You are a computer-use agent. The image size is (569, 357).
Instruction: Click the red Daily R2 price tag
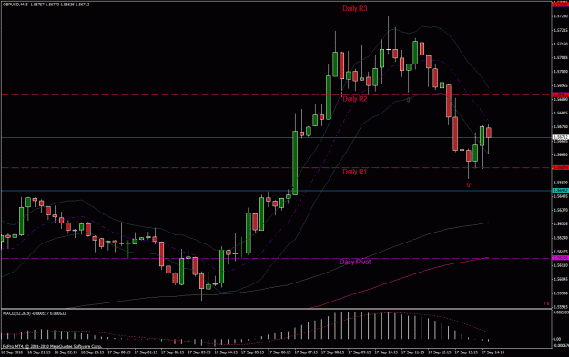coord(560,94)
